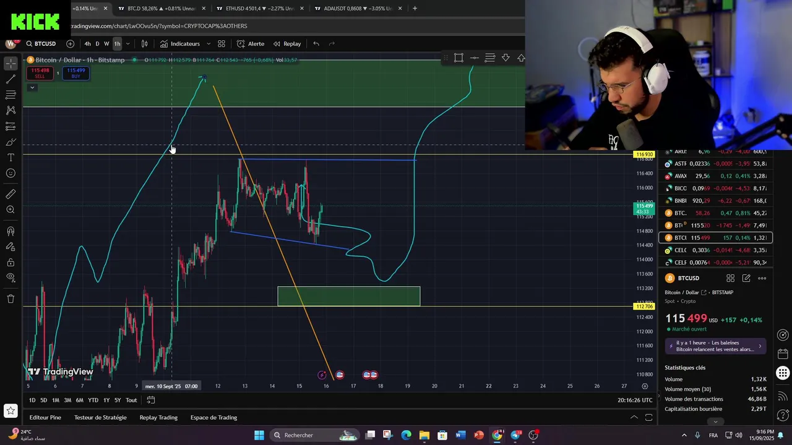The width and height of the screenshot is (792, 445).
Task: Set the date range to 5D
Action: tap(43, 400)
